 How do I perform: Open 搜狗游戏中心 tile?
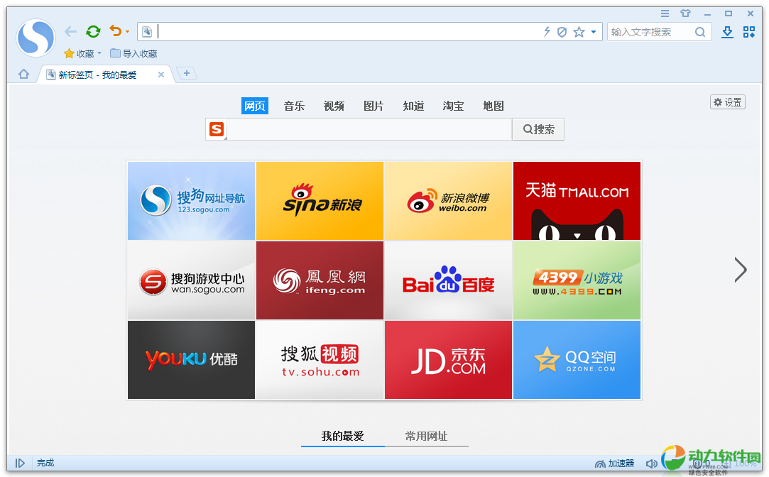pos(191,280)
